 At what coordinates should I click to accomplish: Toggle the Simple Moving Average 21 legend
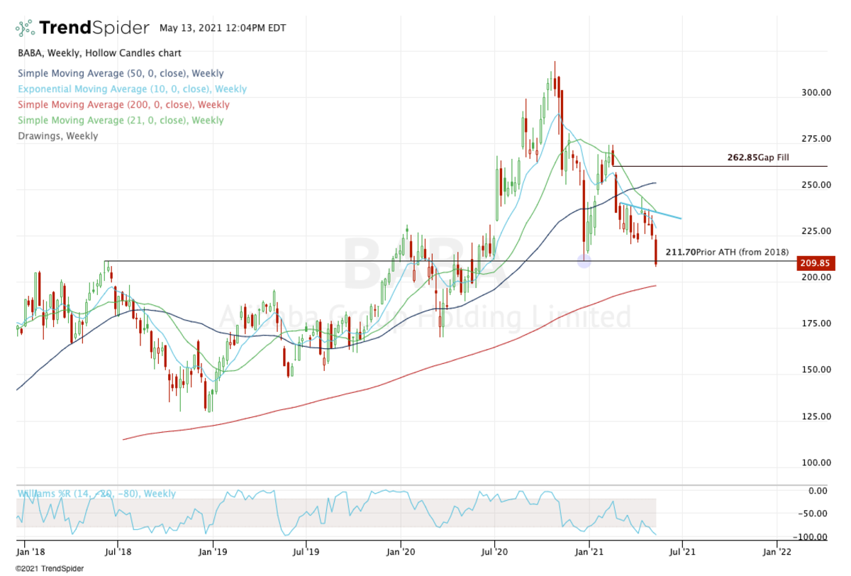tap(121, 121)
